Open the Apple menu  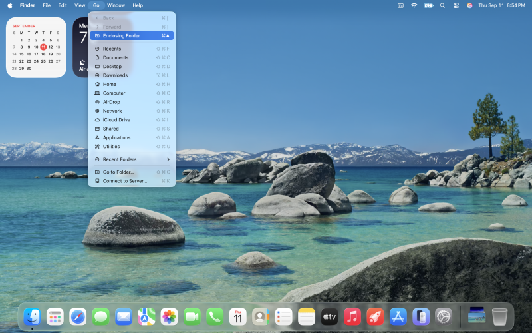tap(10, 5)
